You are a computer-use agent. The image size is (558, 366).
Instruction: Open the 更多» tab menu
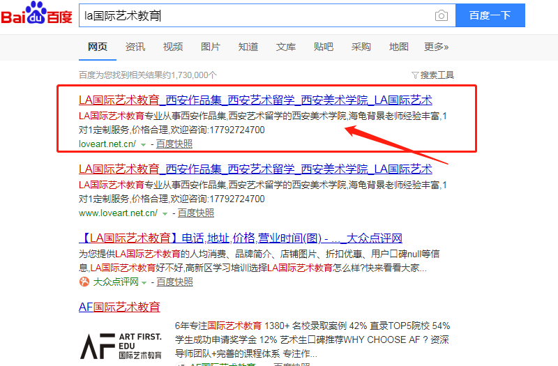pos(436,47)
